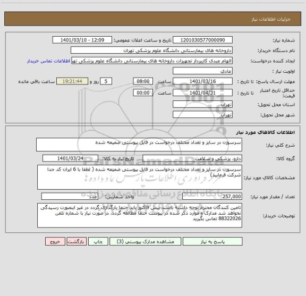Click the goods specifications text area

[x=140, y=177]
